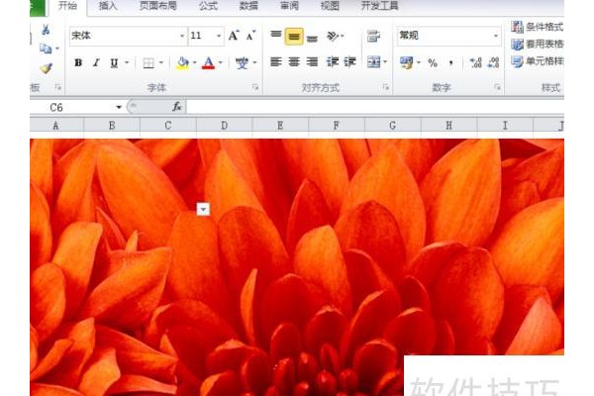
Task: Open font color dropdown arrow
Action: tap(220, 62)
